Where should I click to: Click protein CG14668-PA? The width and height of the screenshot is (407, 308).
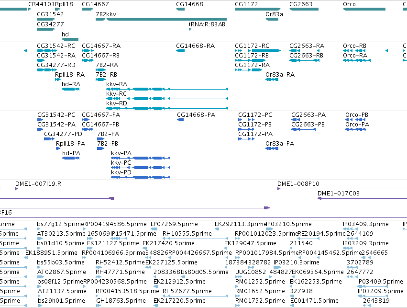click(180, 120)
